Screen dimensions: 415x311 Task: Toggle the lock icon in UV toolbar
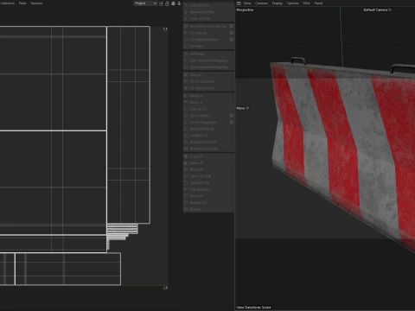[x=167, y=3]
